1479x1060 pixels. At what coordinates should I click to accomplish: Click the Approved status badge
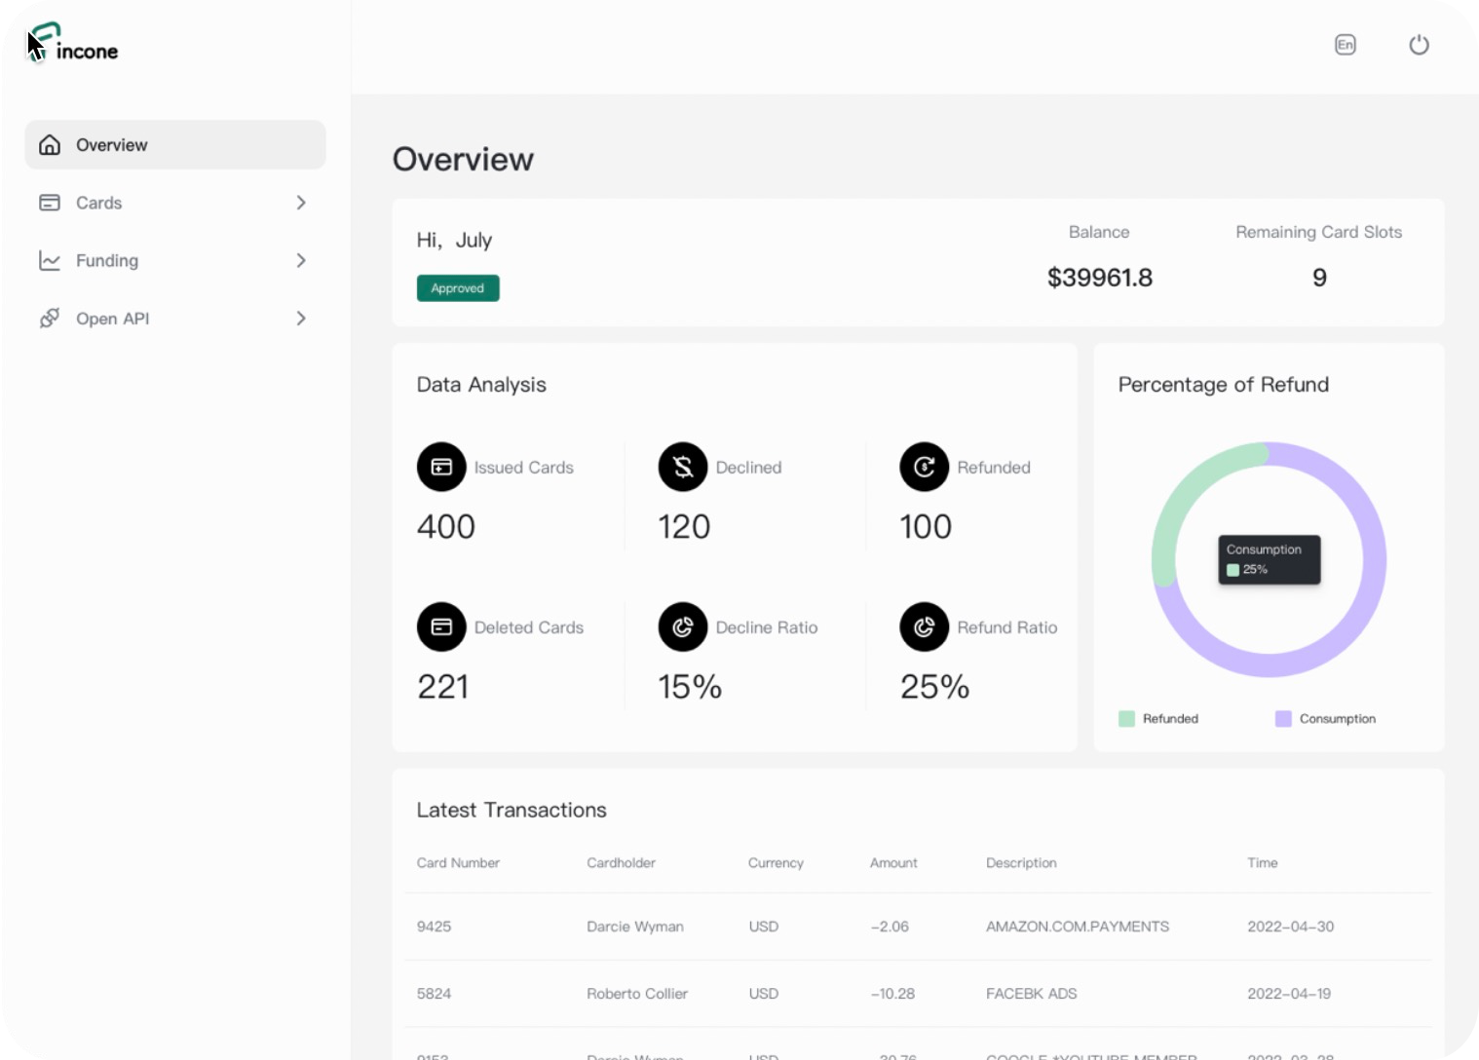coord(458,288)
